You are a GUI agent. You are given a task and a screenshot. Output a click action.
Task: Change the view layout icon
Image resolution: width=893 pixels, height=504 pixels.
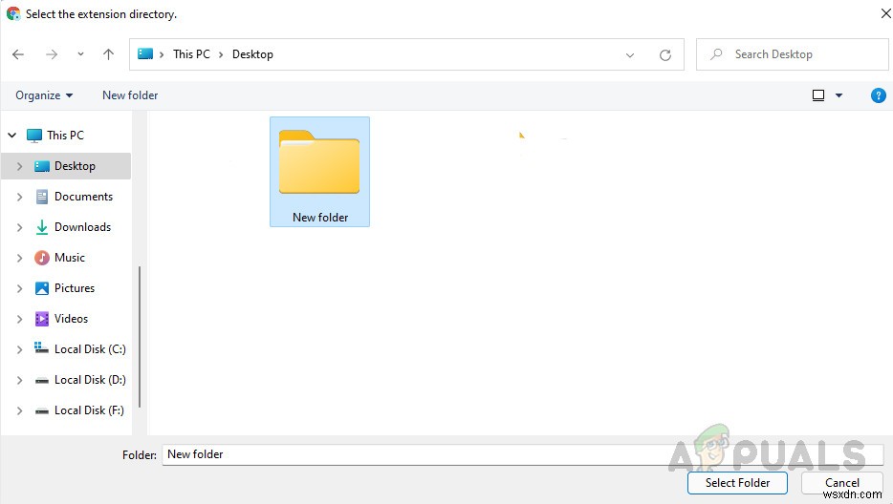(x=817, y=95)
